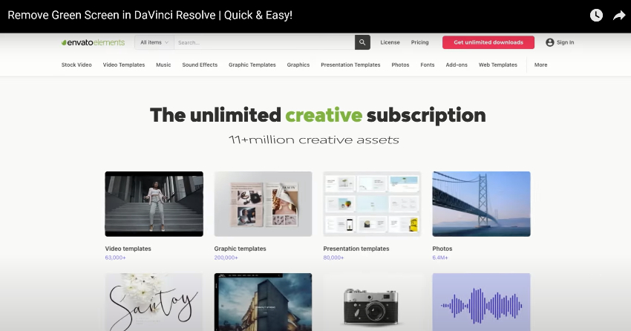Screen dimensions: 631x331
Task: Open Graphic templates magazine thumbnail
Action: click(x=263, y=204)
